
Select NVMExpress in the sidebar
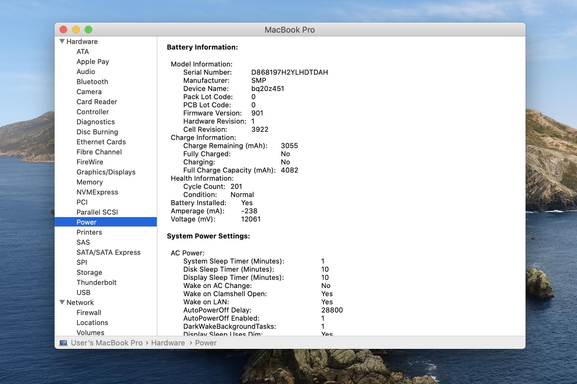[x=97, y=192]
